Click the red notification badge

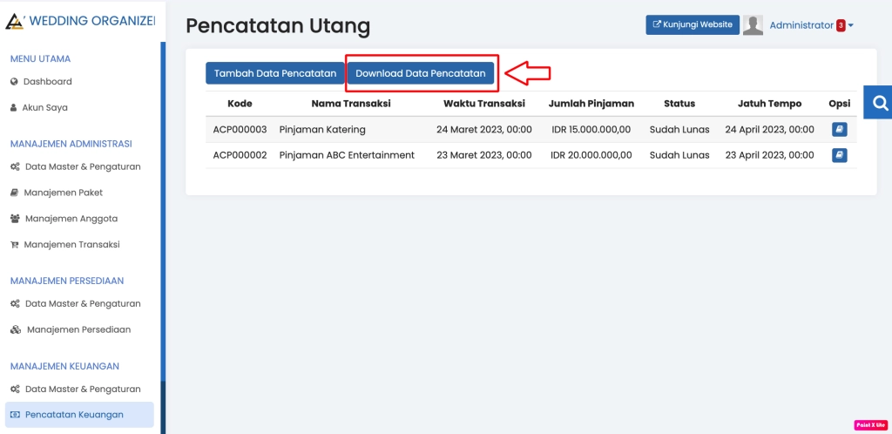(841, 25)
